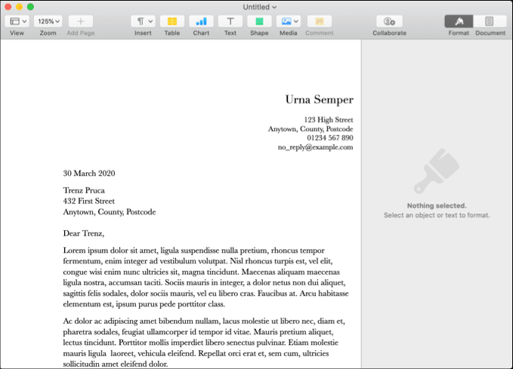This screenshot has height=369, width=513.
Task: Open the Insert paragraph menu
Action: [x=143, y=21]
